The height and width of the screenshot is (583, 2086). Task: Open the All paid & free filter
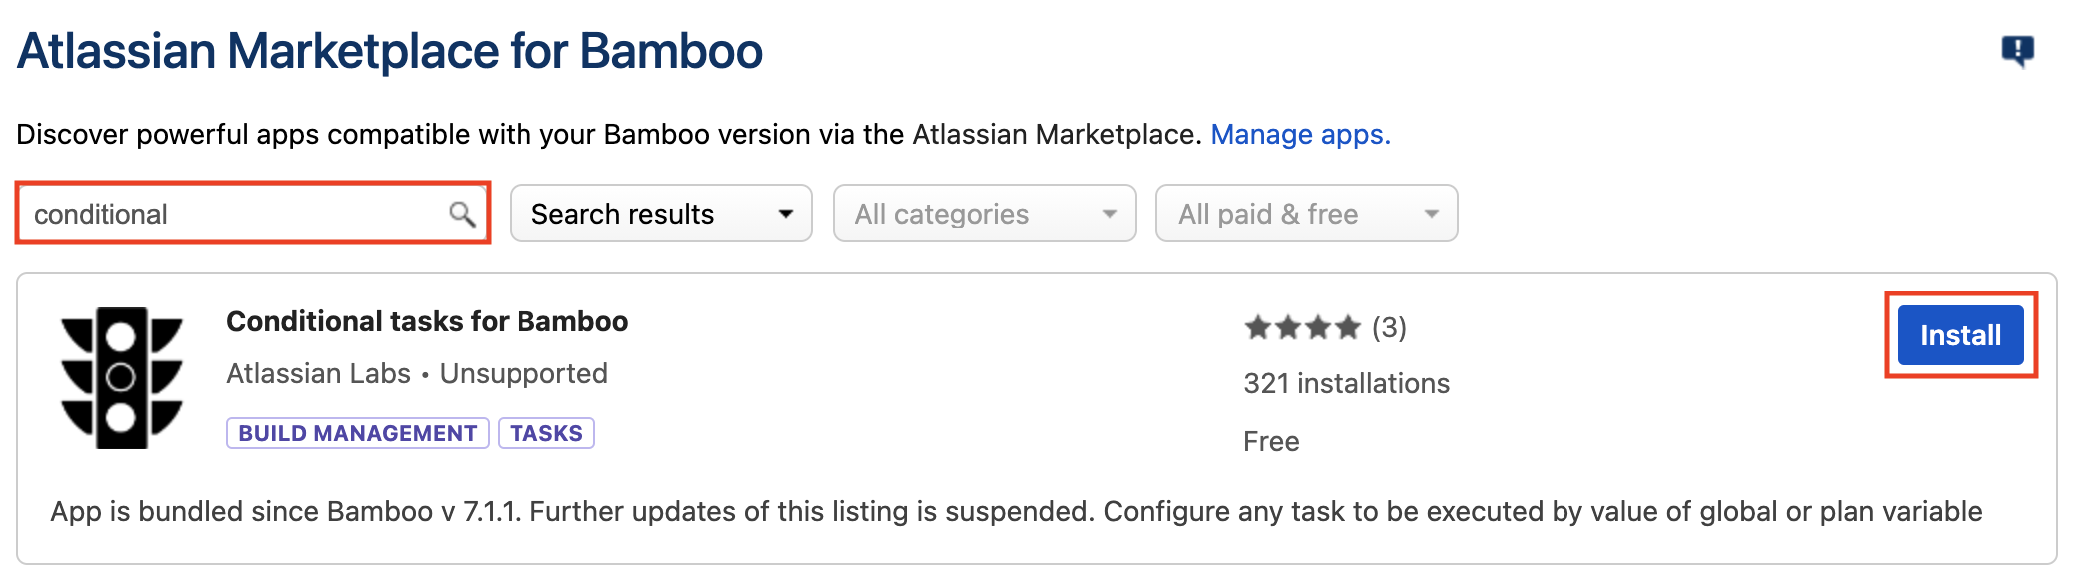[1306, 214]
